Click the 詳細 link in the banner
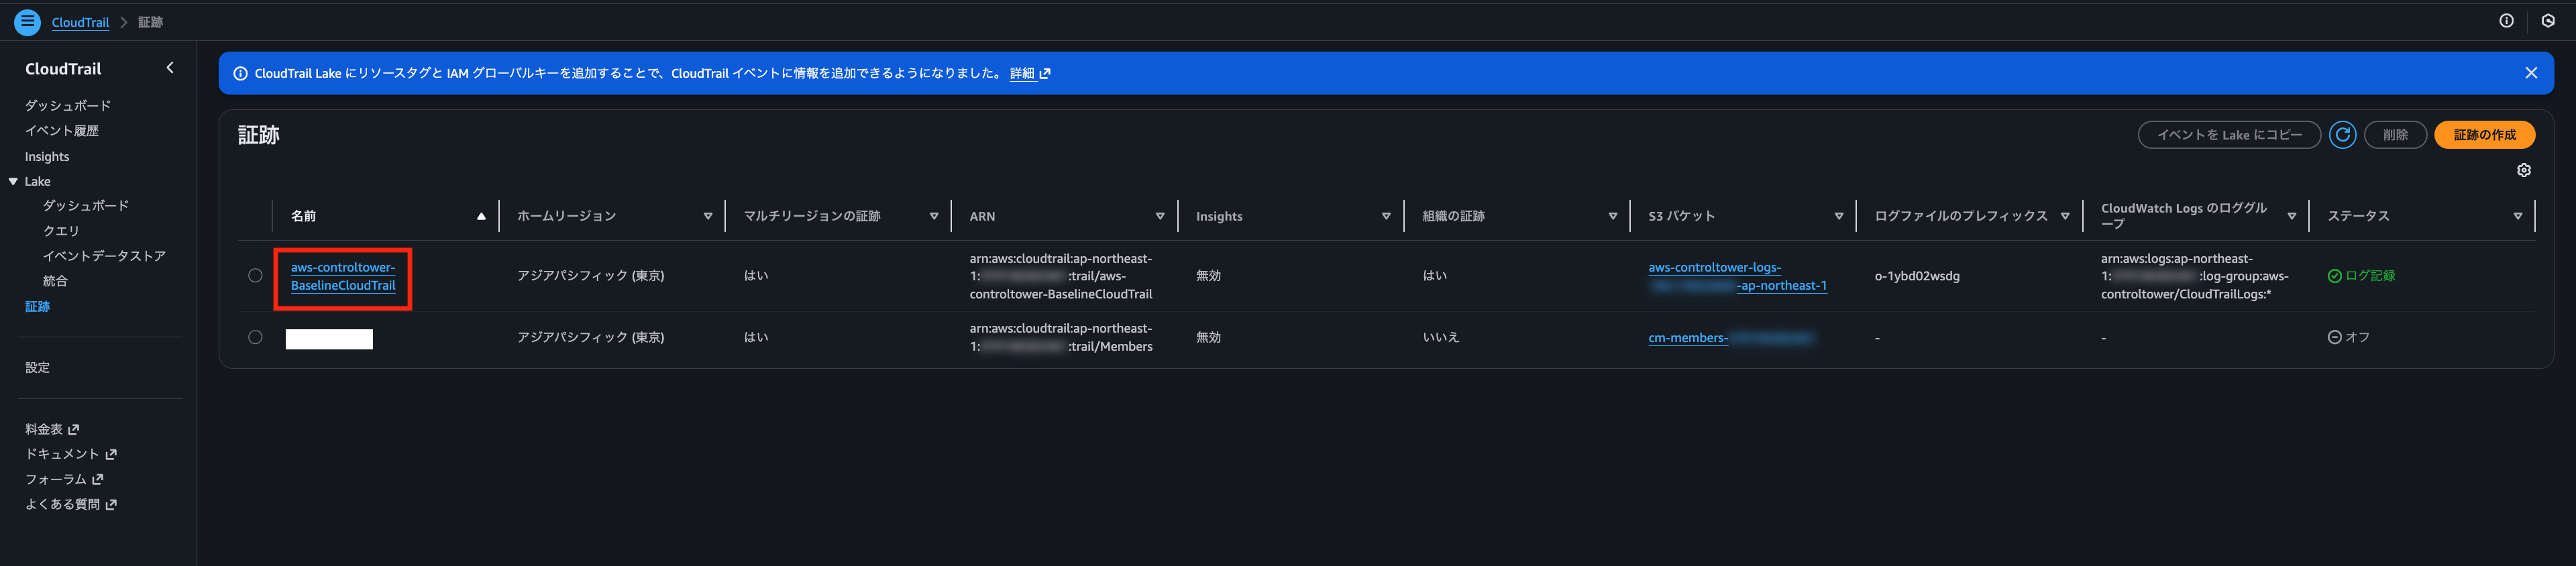Viewport: 2576px width, 566px height. pos(1029,73)
